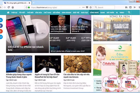Open iOS 11.2 hỗ trợ iPhone article
Image resolution: width=140 pixels, height=93 pixels.
coord(27,34)
